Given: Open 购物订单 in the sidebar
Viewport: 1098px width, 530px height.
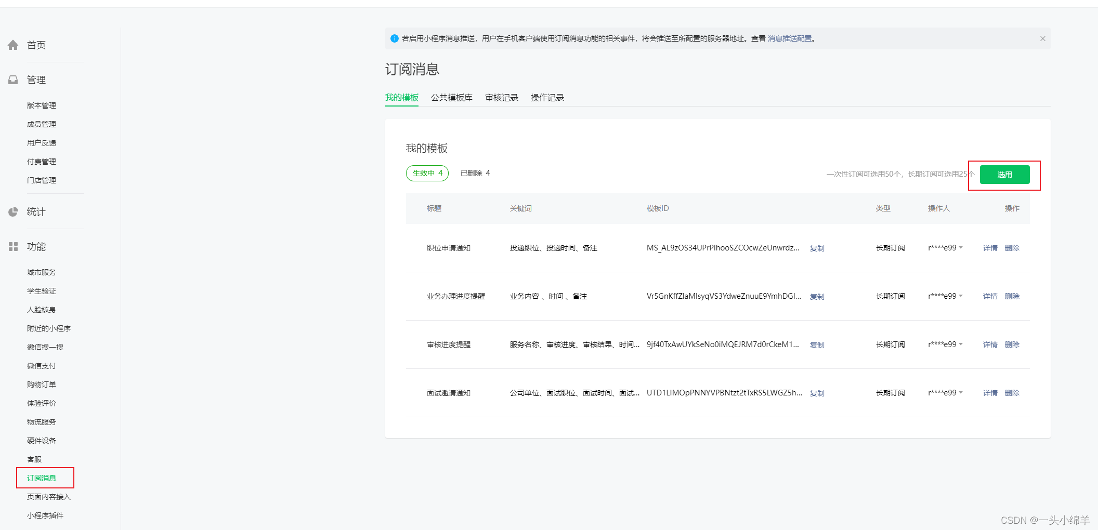Looking at the screenshot, I should [x=42, y=385].
